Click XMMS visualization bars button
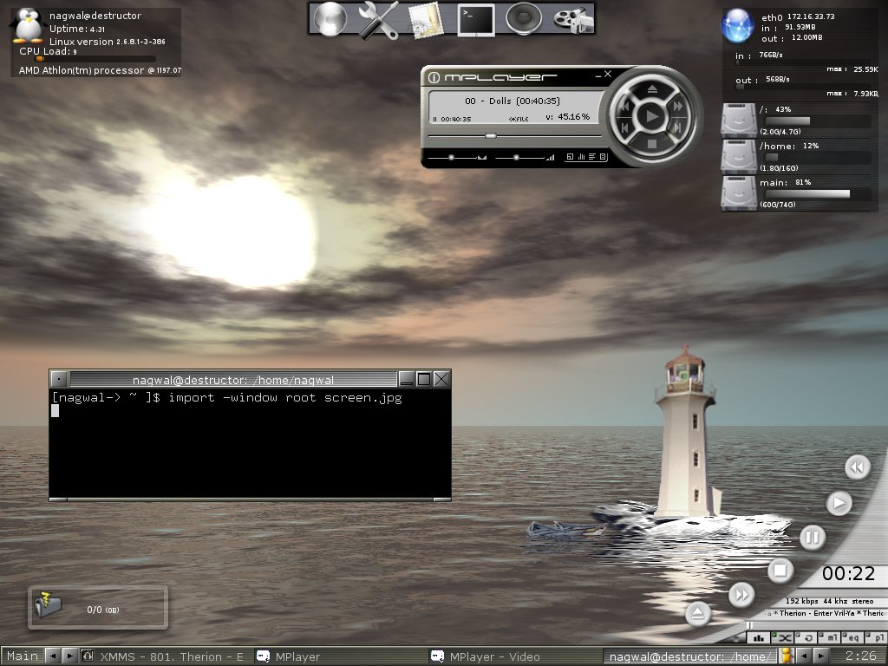 pyautogui.click(x=758, y=637)
